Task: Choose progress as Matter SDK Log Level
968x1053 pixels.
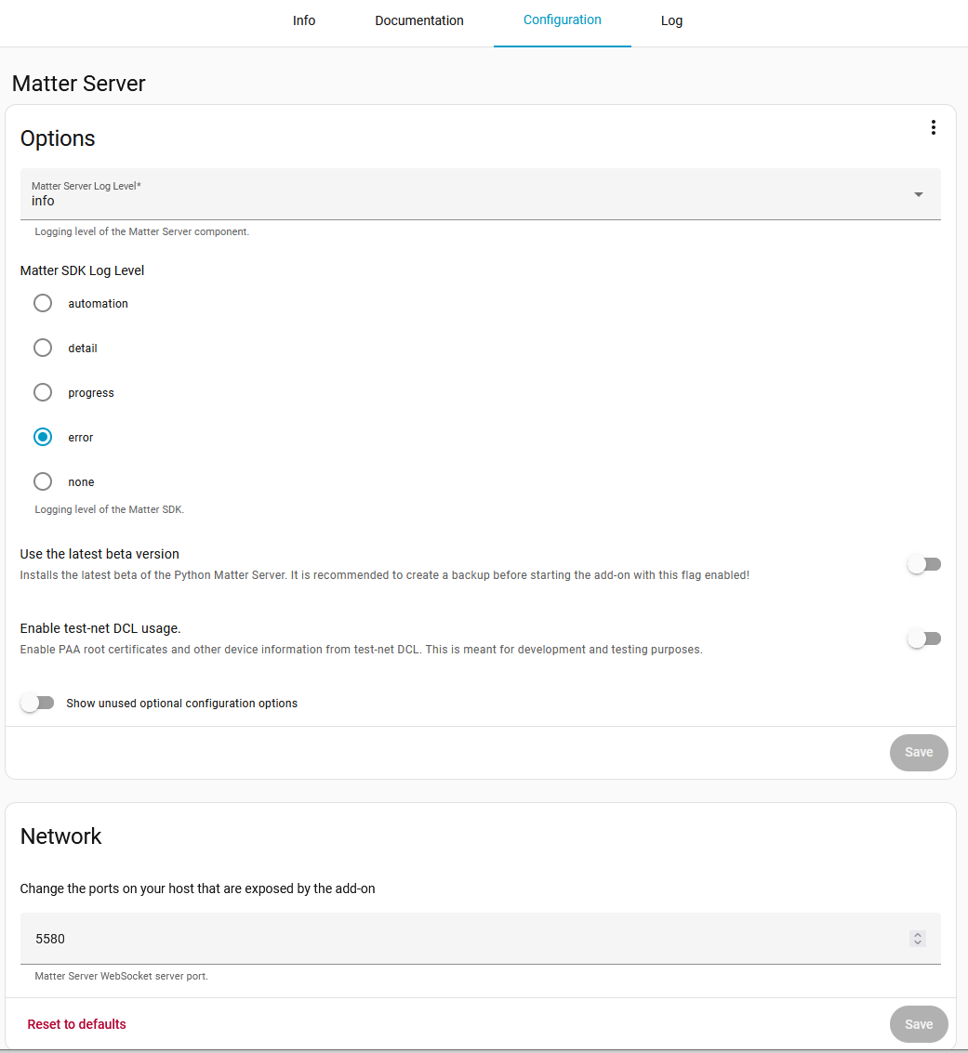Action: (x=42, y=392)
